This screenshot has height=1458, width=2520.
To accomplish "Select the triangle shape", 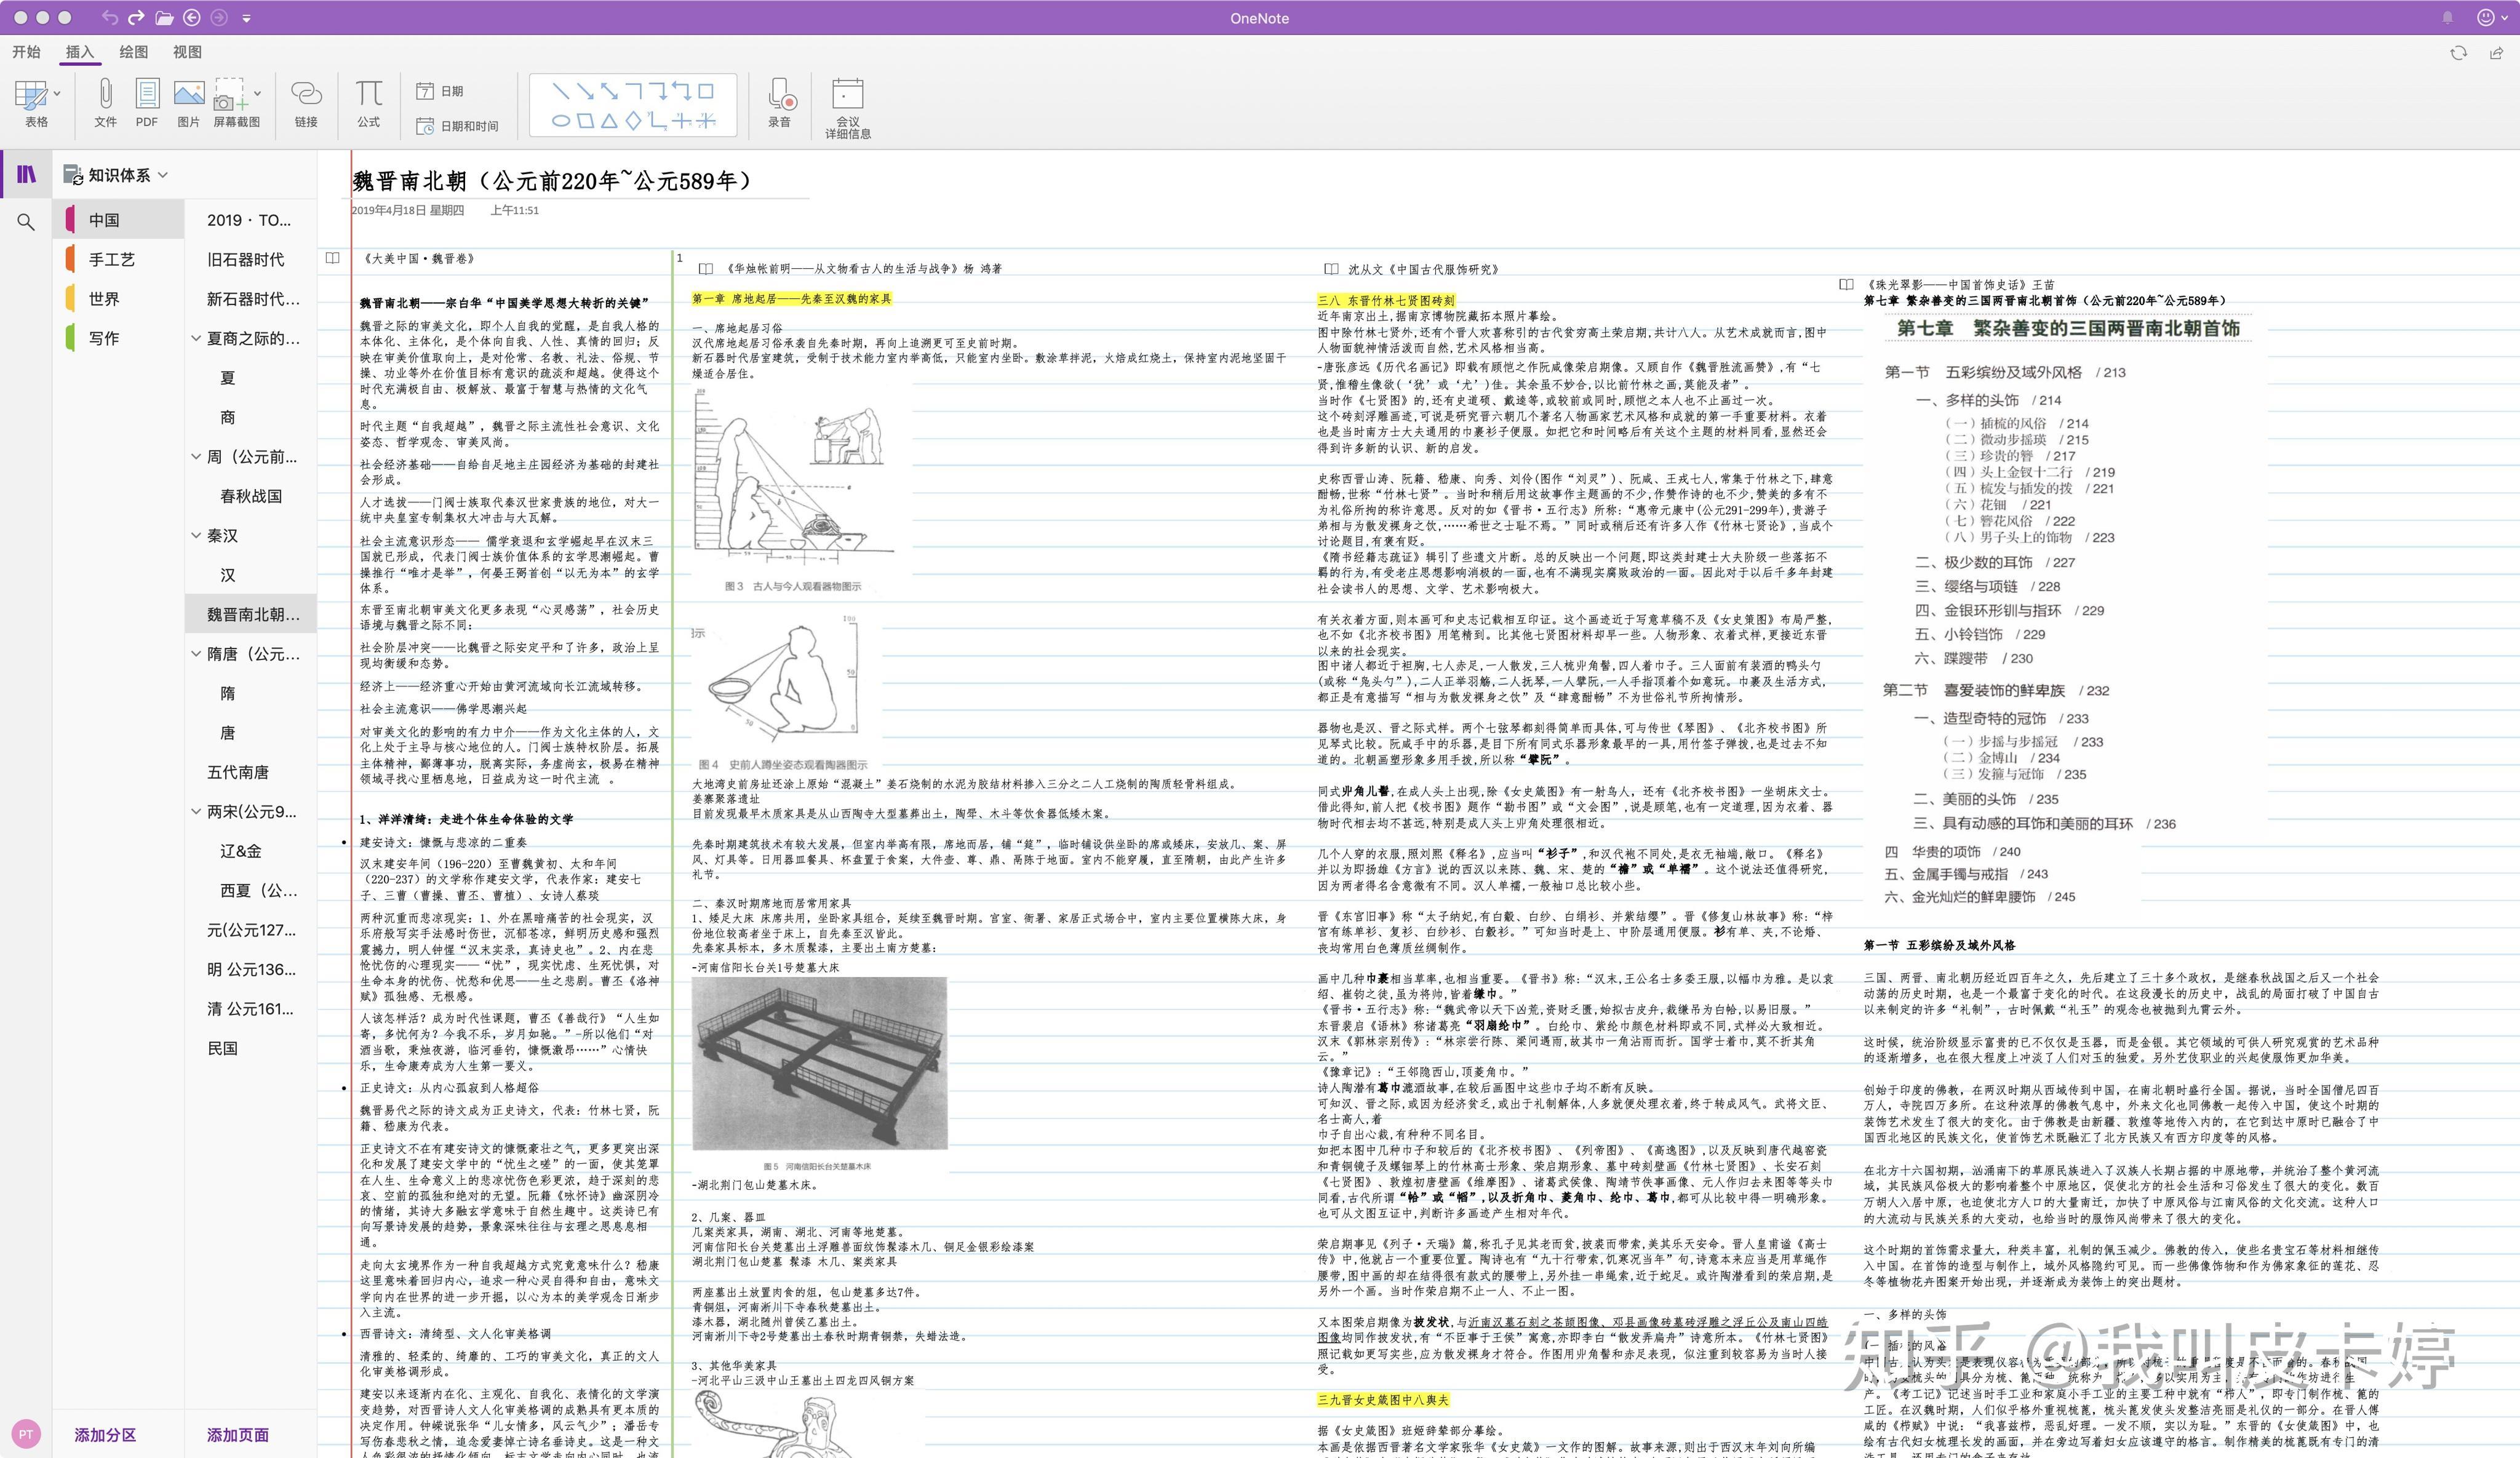I will 609,121.
